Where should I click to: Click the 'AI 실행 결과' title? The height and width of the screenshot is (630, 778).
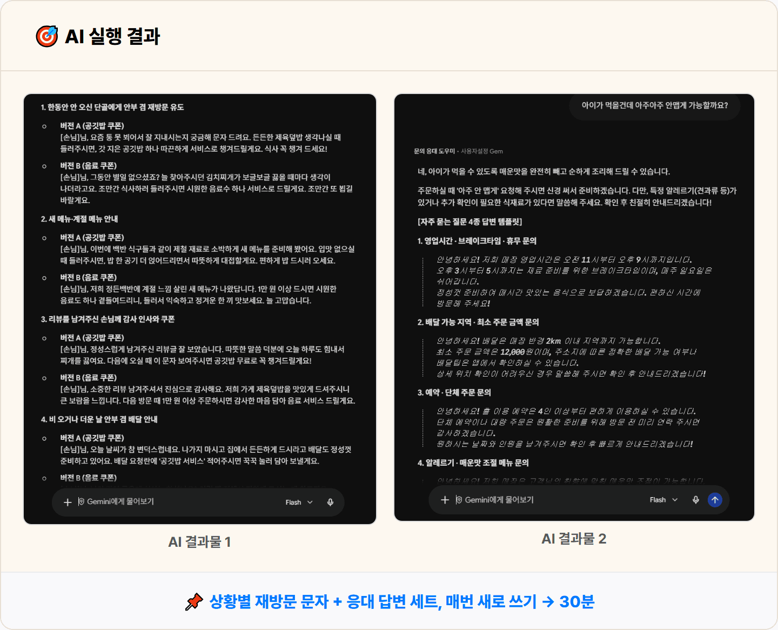click(112, 37)
